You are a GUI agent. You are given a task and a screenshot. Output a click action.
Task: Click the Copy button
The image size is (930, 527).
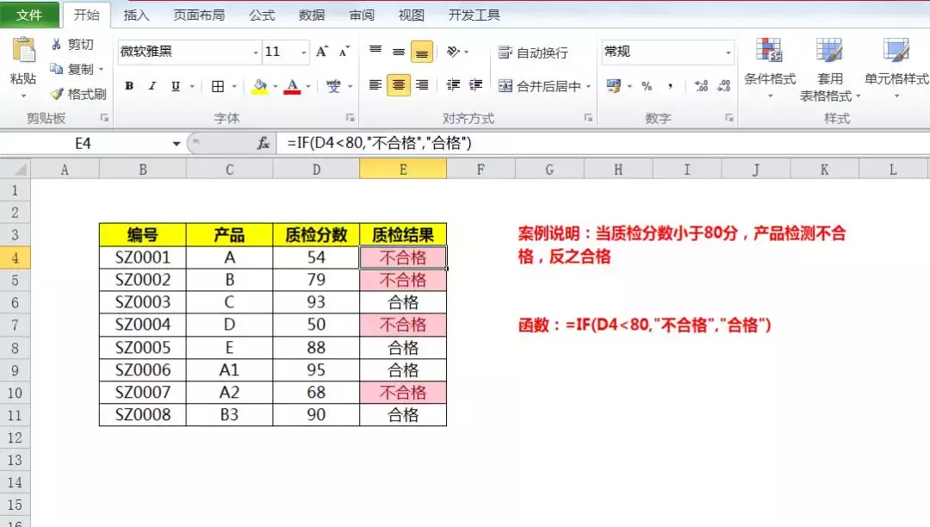71,70
